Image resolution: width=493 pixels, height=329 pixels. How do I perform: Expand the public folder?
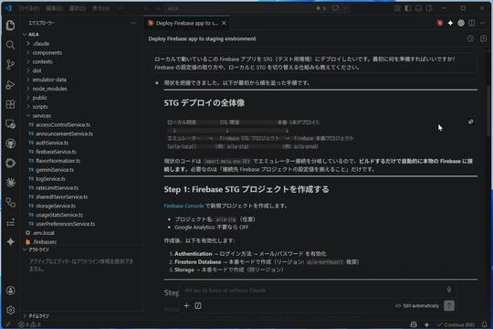[39, 98]
